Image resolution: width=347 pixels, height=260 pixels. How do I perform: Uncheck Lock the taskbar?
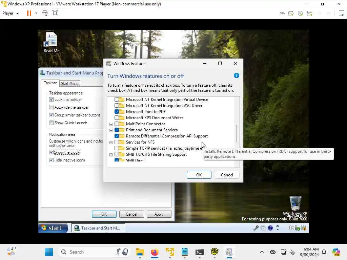[x=51, y=100]
